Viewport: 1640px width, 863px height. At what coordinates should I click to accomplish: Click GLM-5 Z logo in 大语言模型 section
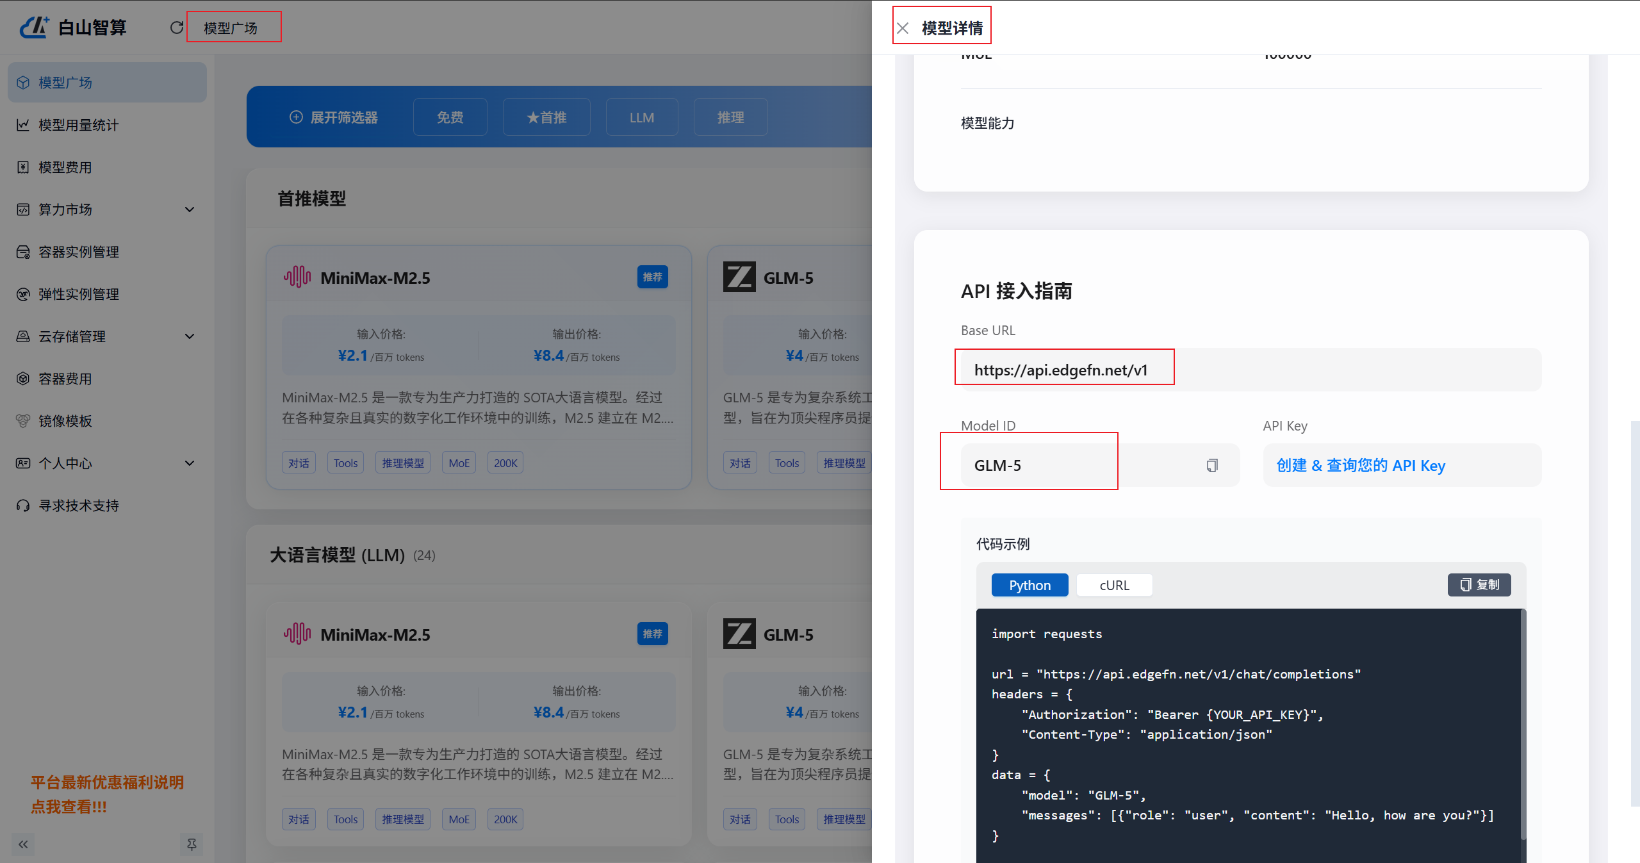pyautogui.click(x=739, y=634)
